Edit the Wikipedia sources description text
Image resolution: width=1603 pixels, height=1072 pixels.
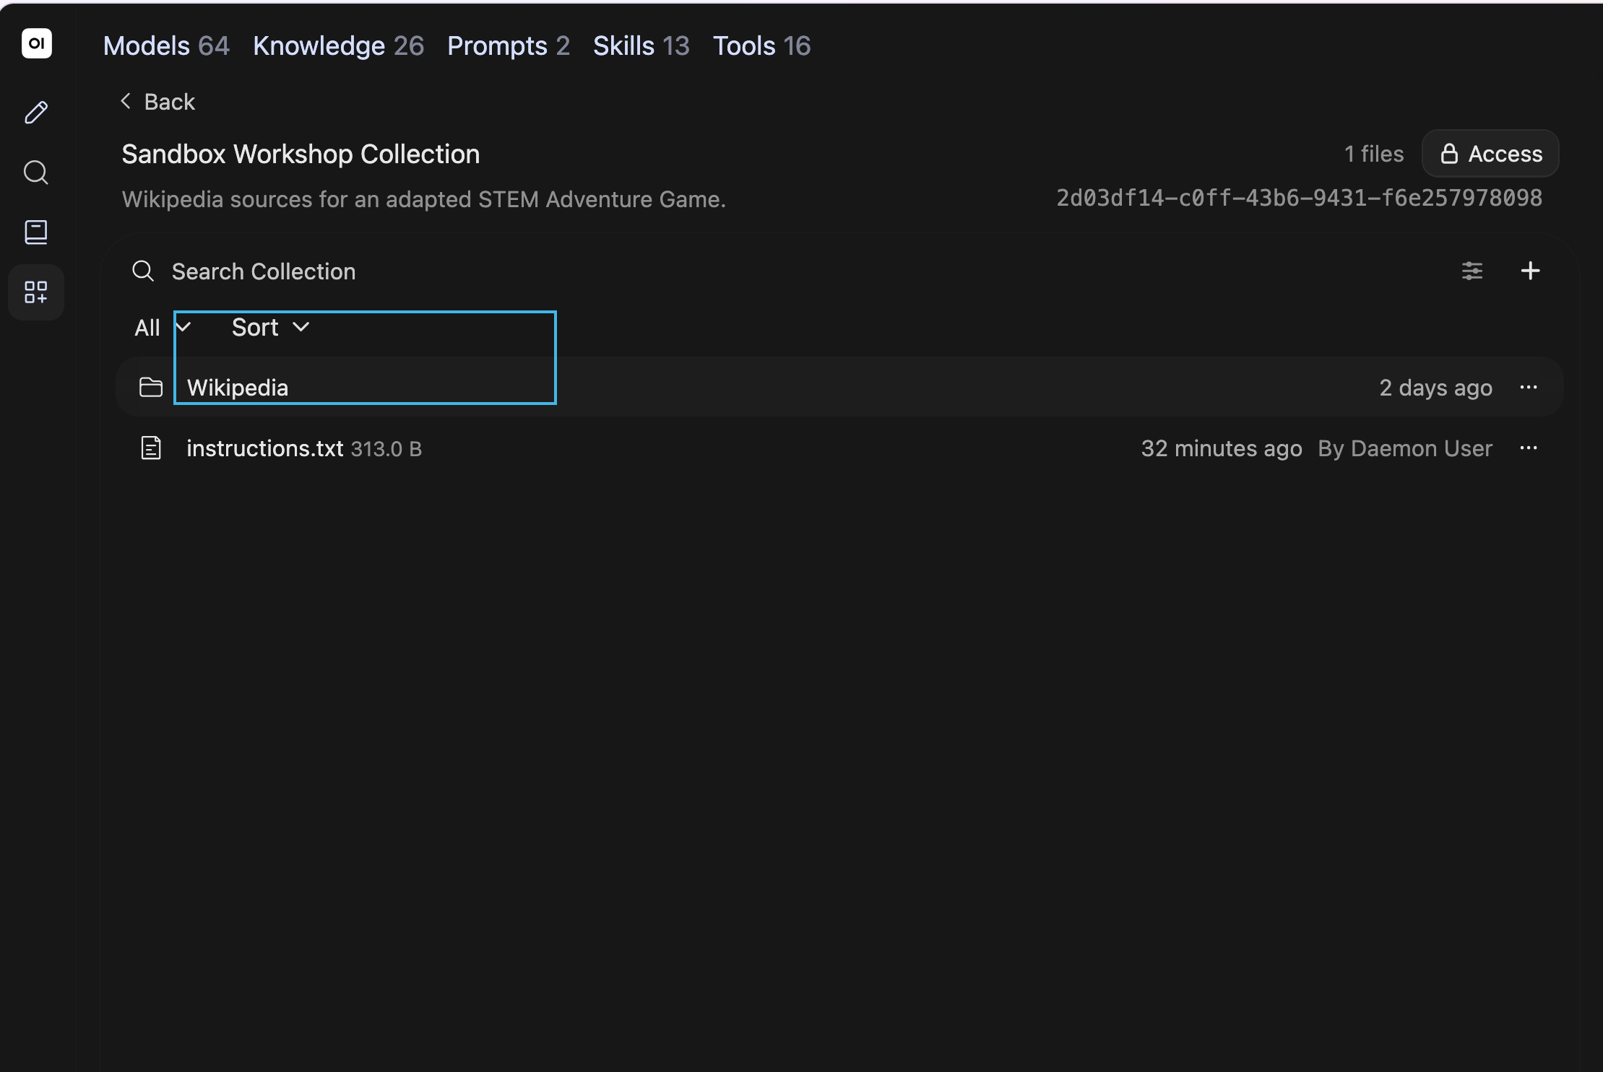pyautogui.click(x=424, y=199)
